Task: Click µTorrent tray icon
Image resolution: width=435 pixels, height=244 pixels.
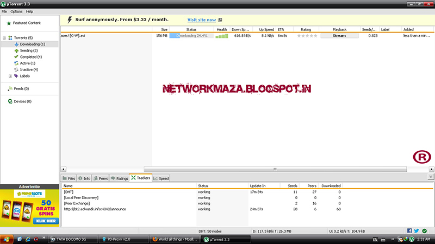Action: coord(412,239)
